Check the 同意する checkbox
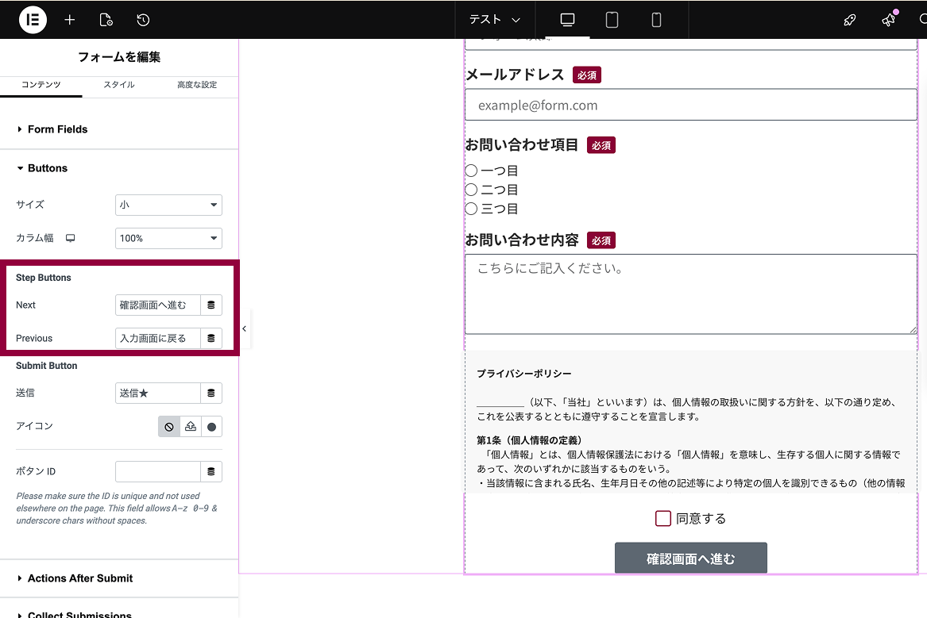Image resolution: width=927 pixels, height=618 pixels. 663,518
